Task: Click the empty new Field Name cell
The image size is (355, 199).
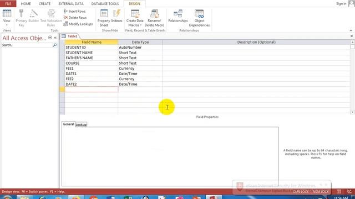Action: 91,90
